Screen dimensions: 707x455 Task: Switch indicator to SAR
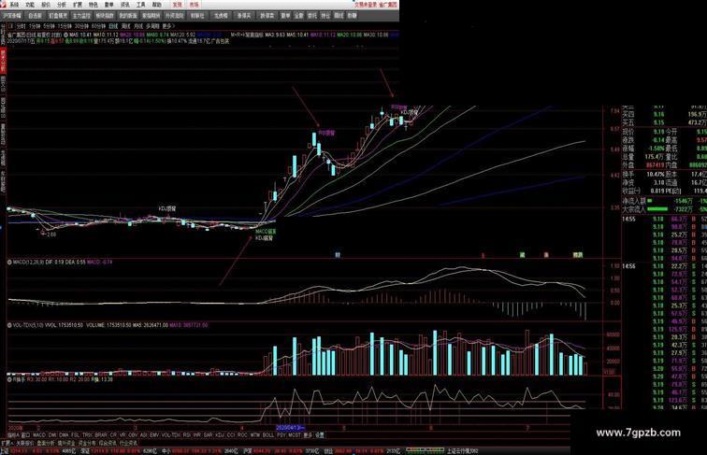point(208,435)
